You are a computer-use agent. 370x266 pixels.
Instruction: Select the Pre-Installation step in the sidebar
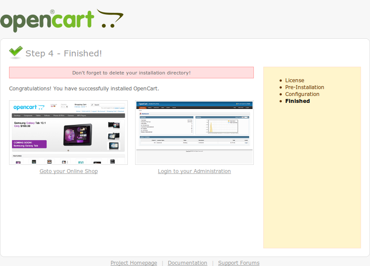click(305, 87)
